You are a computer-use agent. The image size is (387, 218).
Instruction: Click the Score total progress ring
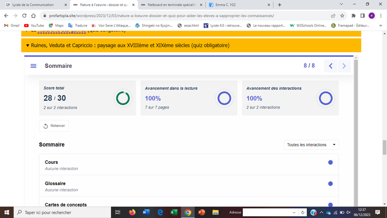123,98
